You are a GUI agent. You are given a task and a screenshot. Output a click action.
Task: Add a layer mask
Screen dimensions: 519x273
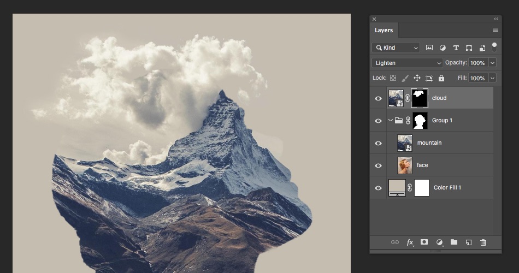pos(424,242)
